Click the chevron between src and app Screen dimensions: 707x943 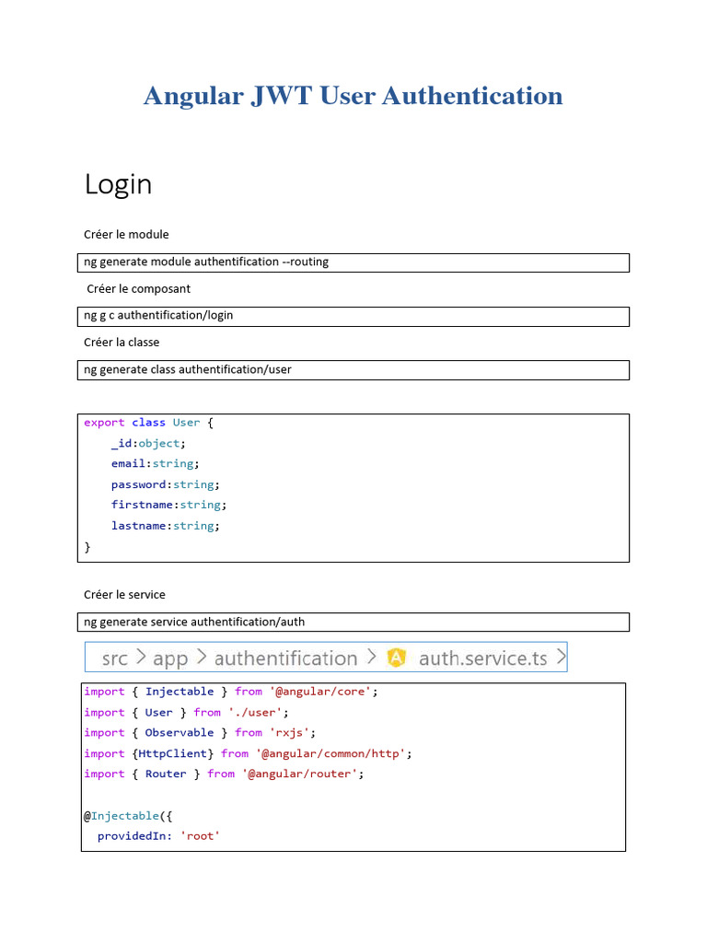tap(141, 656)
